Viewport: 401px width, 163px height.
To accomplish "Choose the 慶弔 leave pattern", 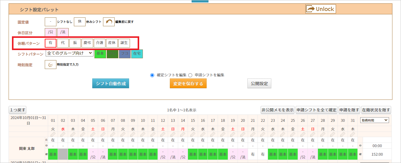I will click(x=87, y=43).
